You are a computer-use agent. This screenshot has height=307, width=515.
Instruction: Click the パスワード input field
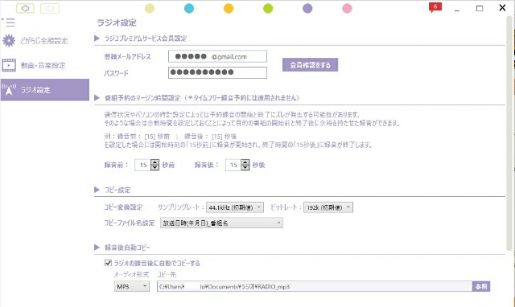click(217, 72)
